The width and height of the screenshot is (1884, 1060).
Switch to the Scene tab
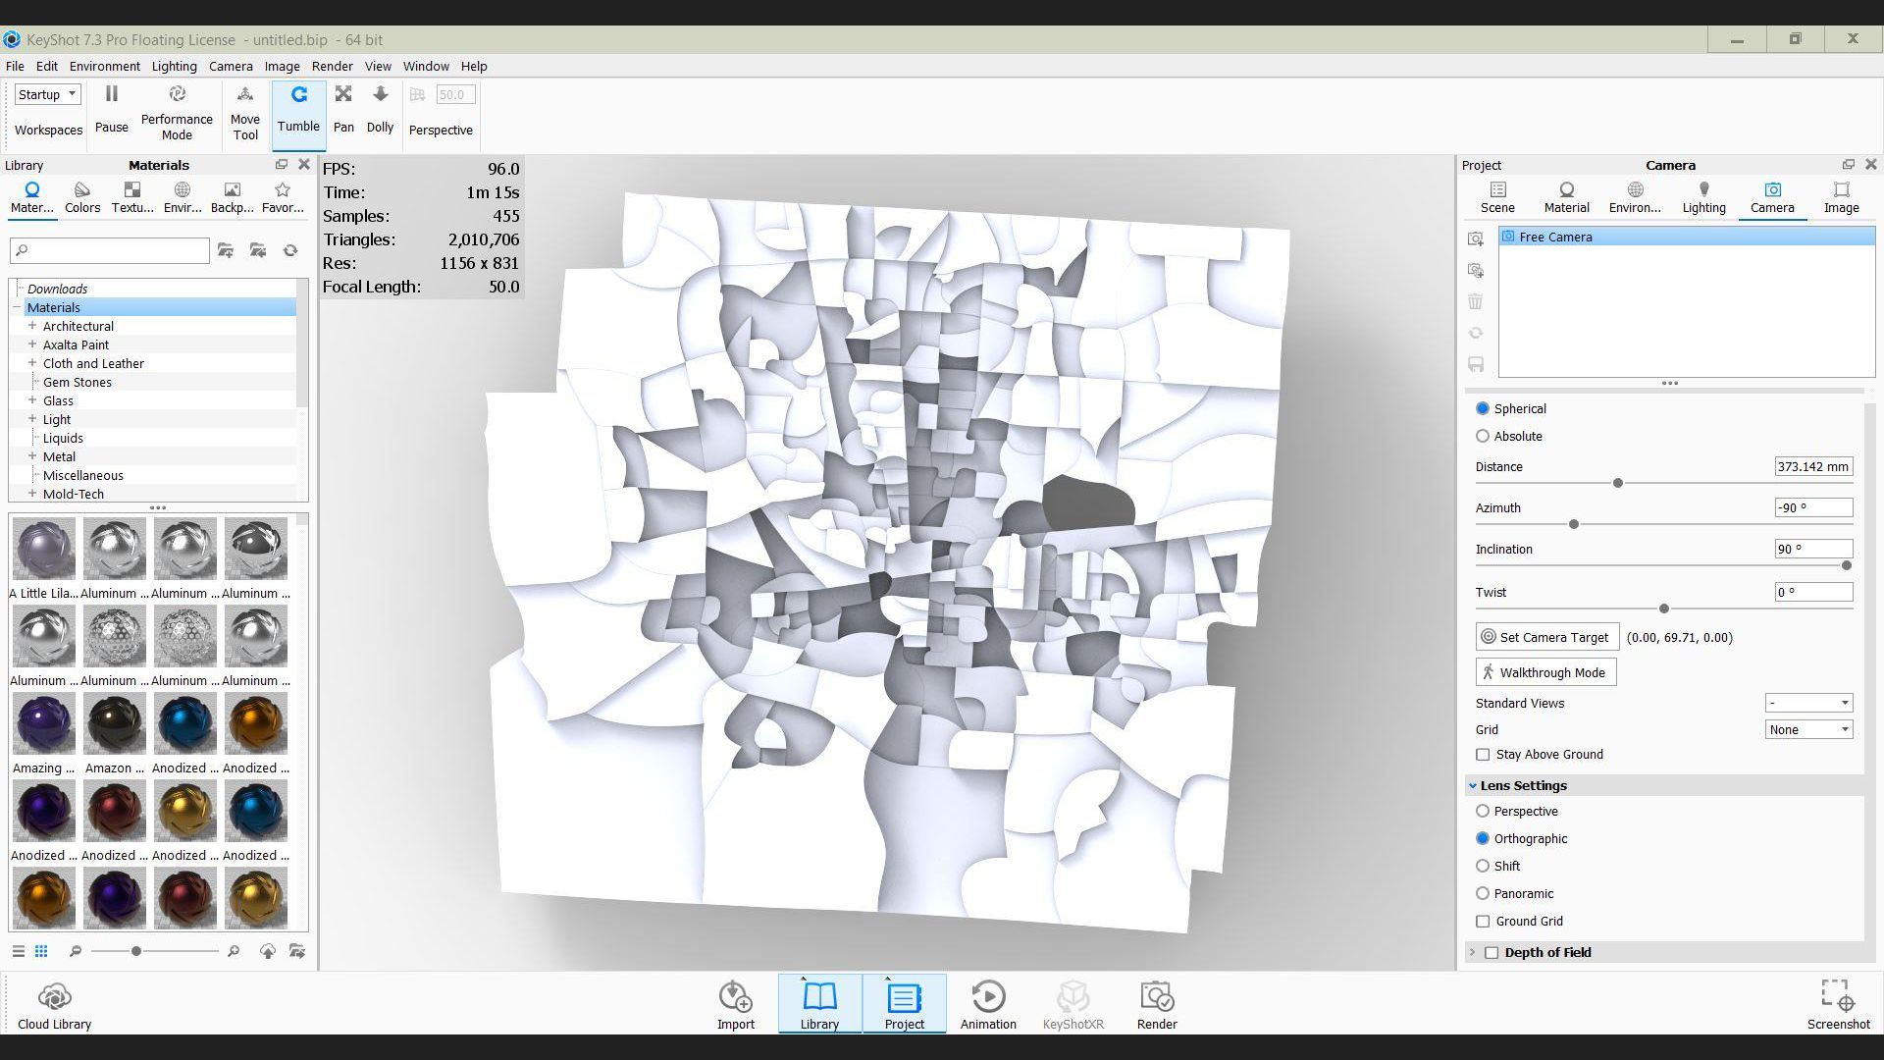click(1497, 196)
